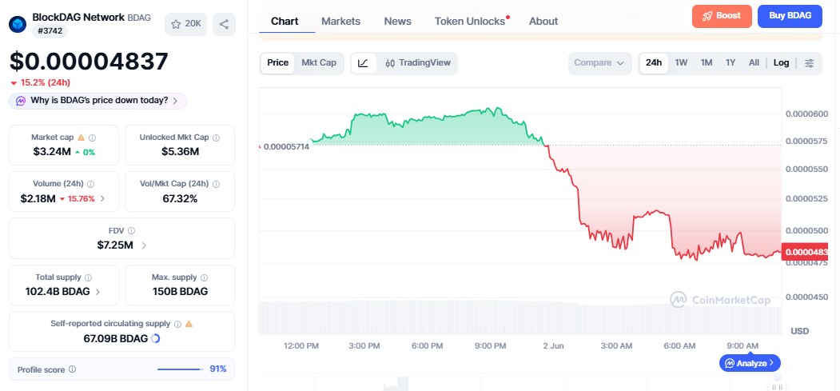The width and height of the screenshot is (840, 391).
Task: Toggle Log scale on chart
Action: (781, 62)
